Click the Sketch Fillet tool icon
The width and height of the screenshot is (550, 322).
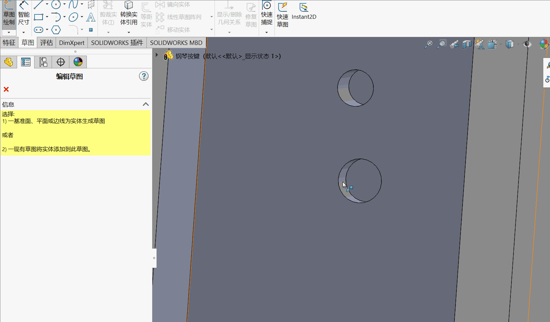[73, 30]
